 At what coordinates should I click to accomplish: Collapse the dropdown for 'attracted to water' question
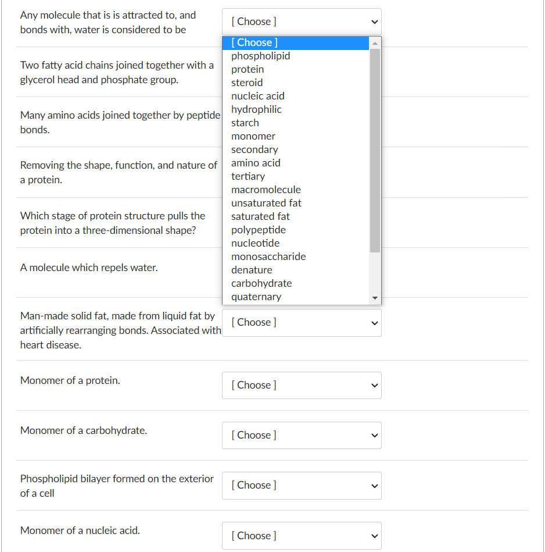click(302, 22)
